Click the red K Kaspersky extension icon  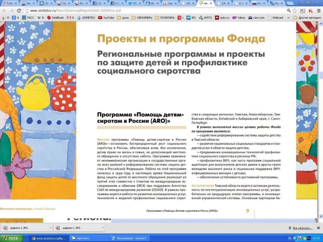coord(311,11)
